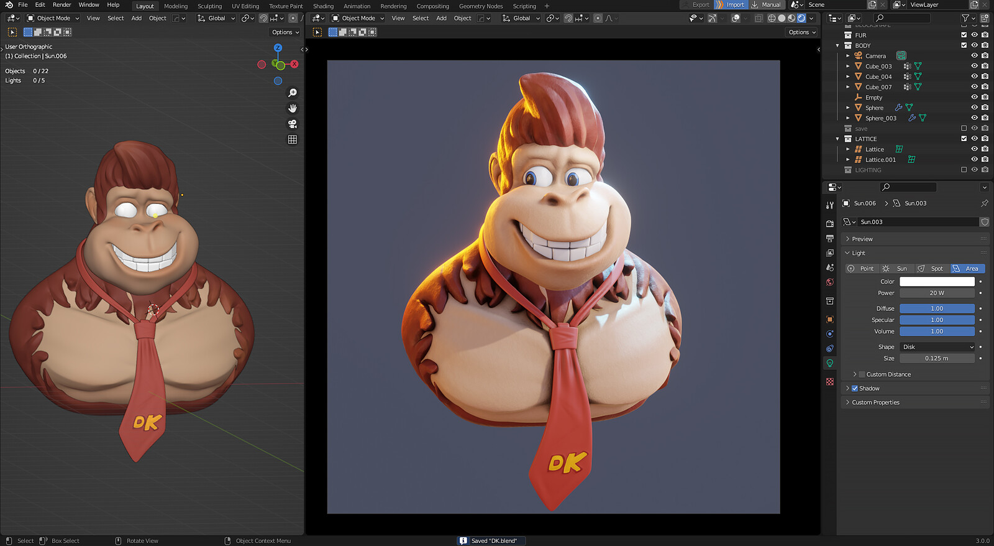Open Object Mode dropdown in left viewport
Image resolution: width=994 pixels, height=546 pixels.
53,18
